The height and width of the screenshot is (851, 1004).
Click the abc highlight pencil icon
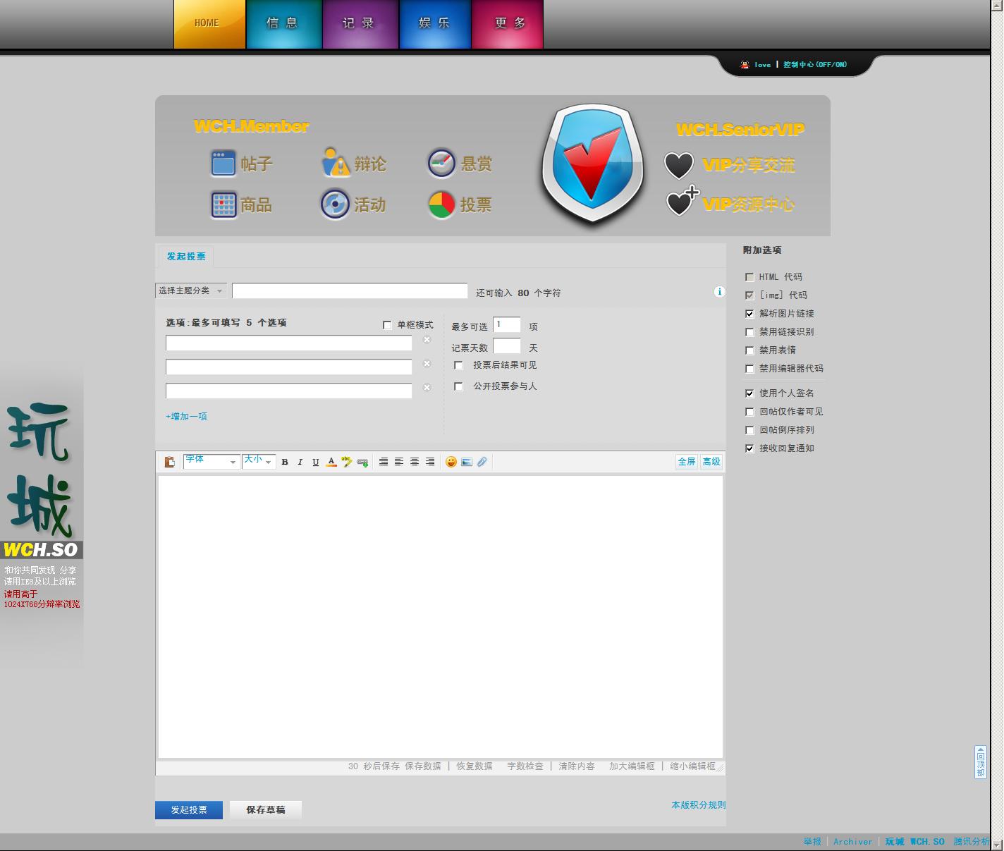[347, 462]
